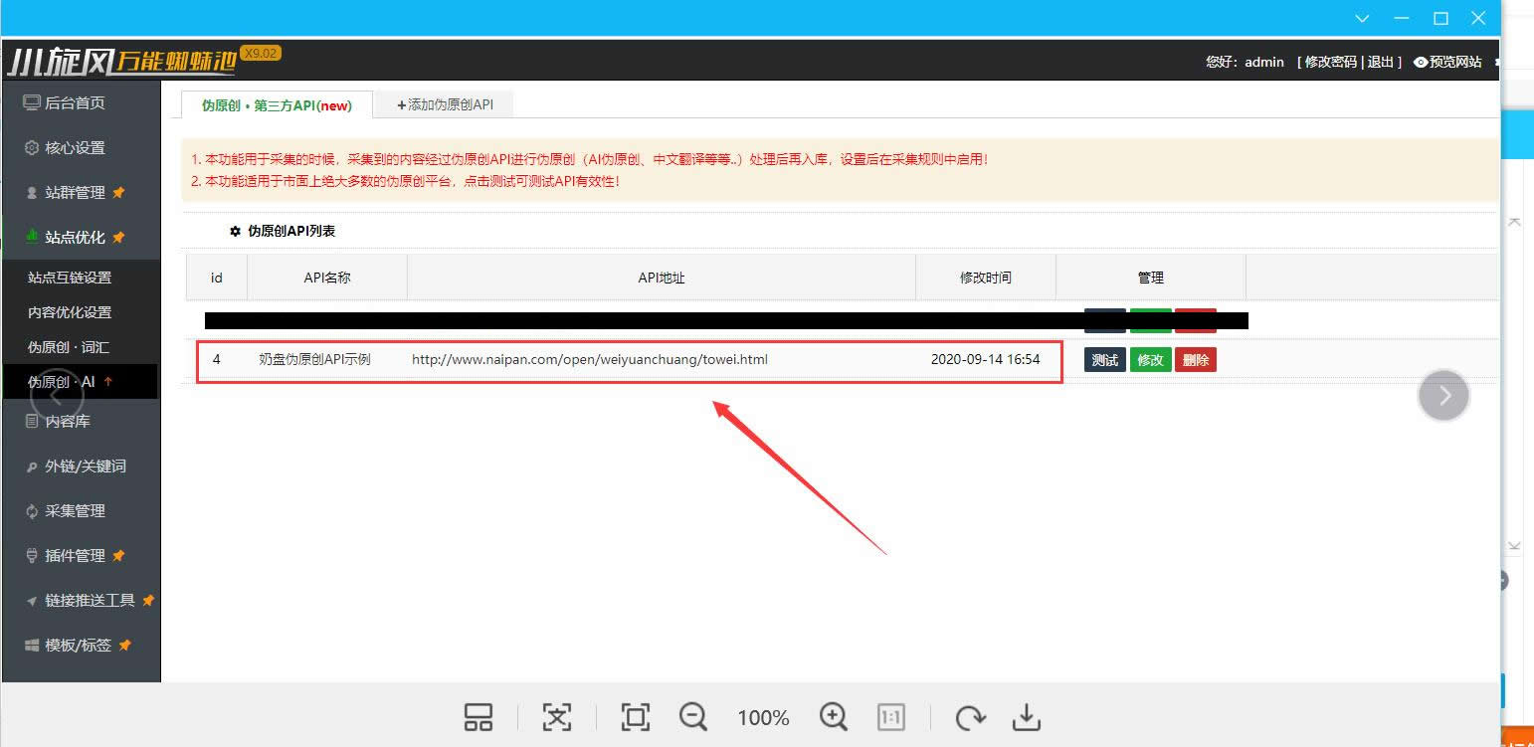Click the text recognition icon
The height and width of the screenshot is (747, 1534).
(x=557, y=717)
